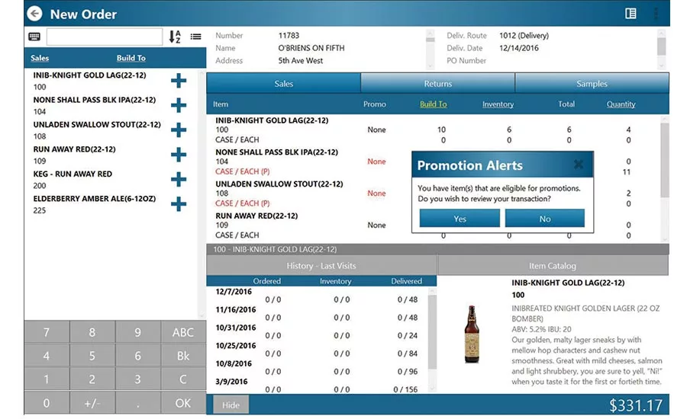Click the delivery info scrollbar

[x=662, y=48]
